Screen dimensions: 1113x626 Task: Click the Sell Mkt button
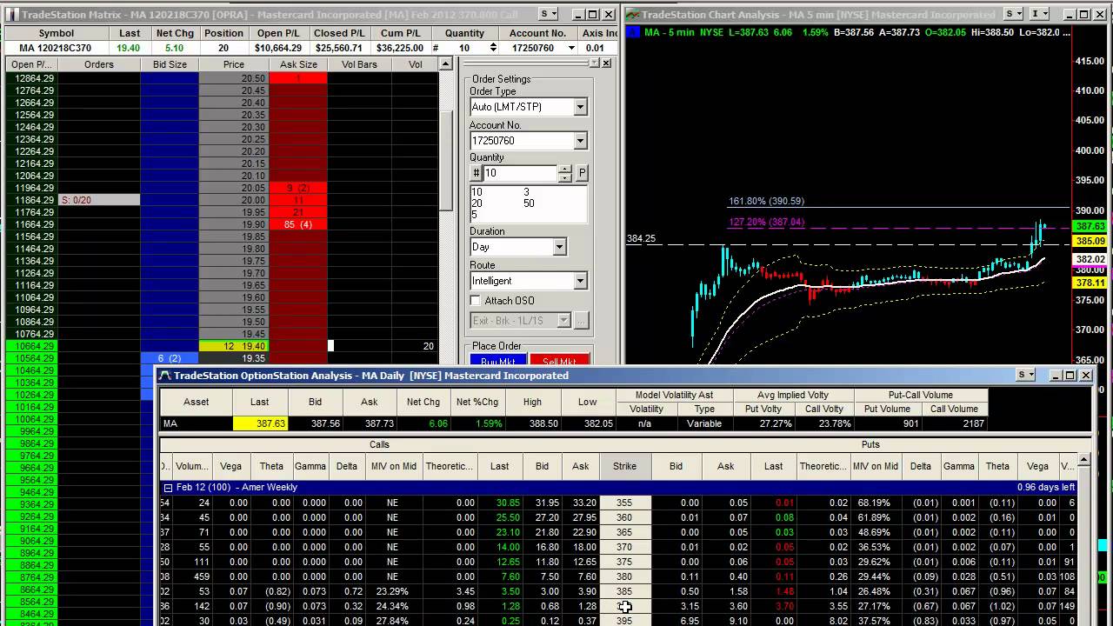click(x=559, y=360)
